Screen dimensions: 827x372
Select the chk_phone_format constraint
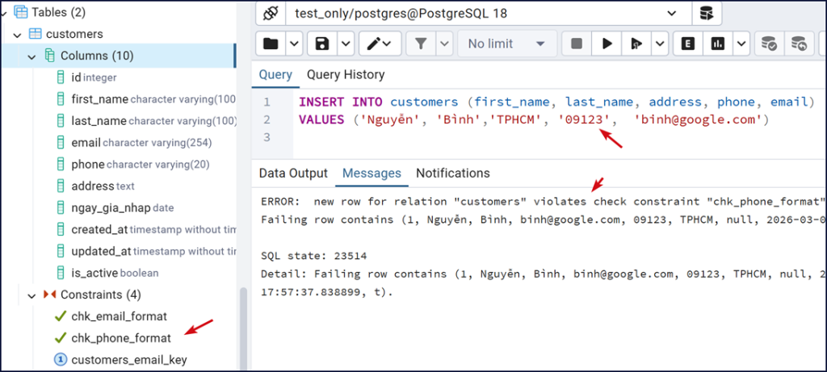(x=121, y=338)
